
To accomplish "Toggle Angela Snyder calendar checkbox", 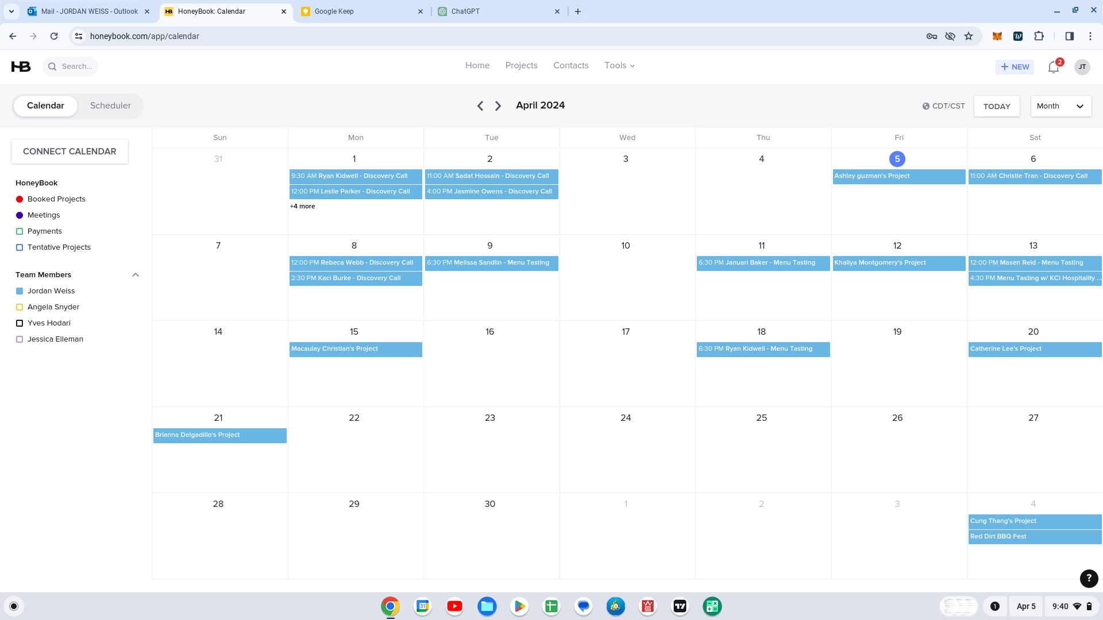I will [x=20, y=307].
